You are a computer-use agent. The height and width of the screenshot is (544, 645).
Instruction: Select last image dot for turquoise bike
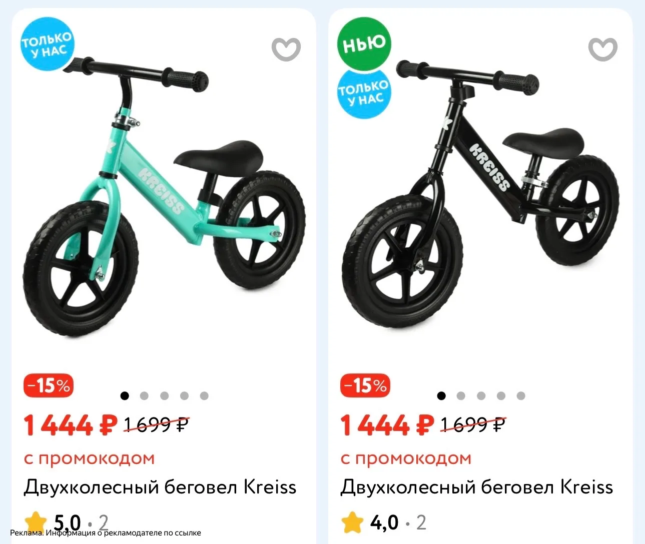point(204,396)
